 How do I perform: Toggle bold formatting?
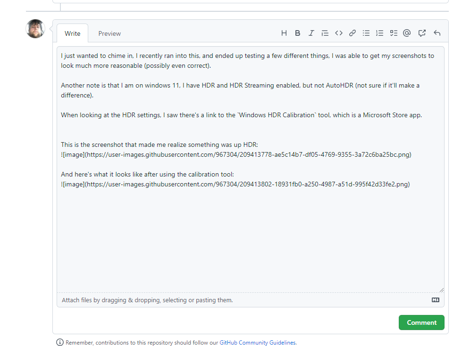[x=297, y=33]
